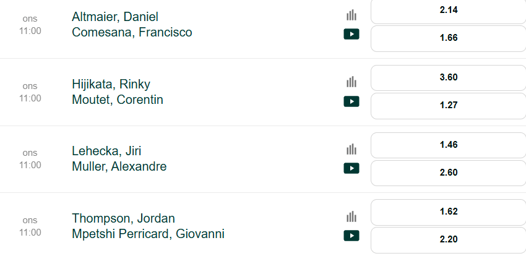The width and height of the screenshot is (526, 256).
Task: Open statistics icon for Thompson match
Action: point(351,216)
